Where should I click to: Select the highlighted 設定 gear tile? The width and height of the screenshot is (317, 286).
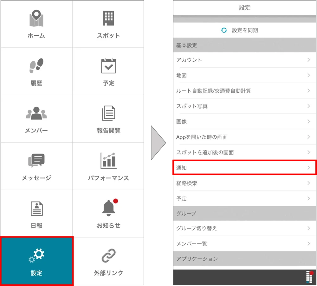36,261
